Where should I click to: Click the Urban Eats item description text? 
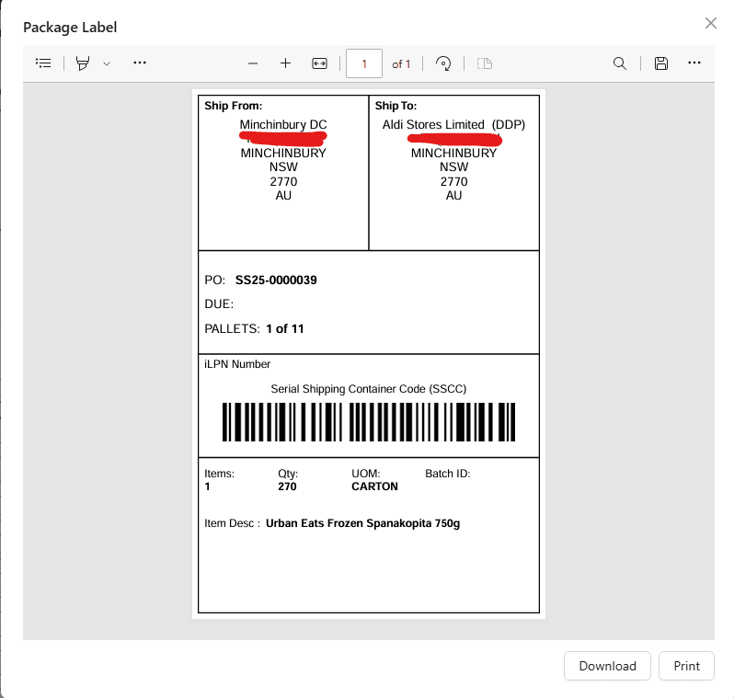pos(362,523)
